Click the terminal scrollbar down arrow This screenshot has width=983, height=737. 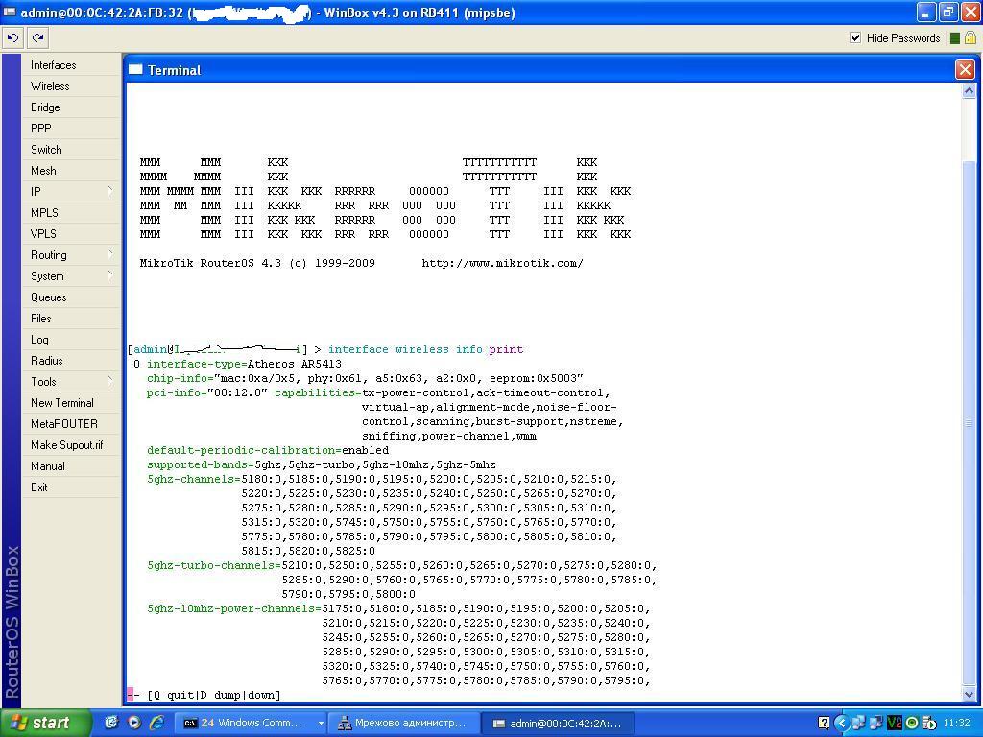(969, 694)
